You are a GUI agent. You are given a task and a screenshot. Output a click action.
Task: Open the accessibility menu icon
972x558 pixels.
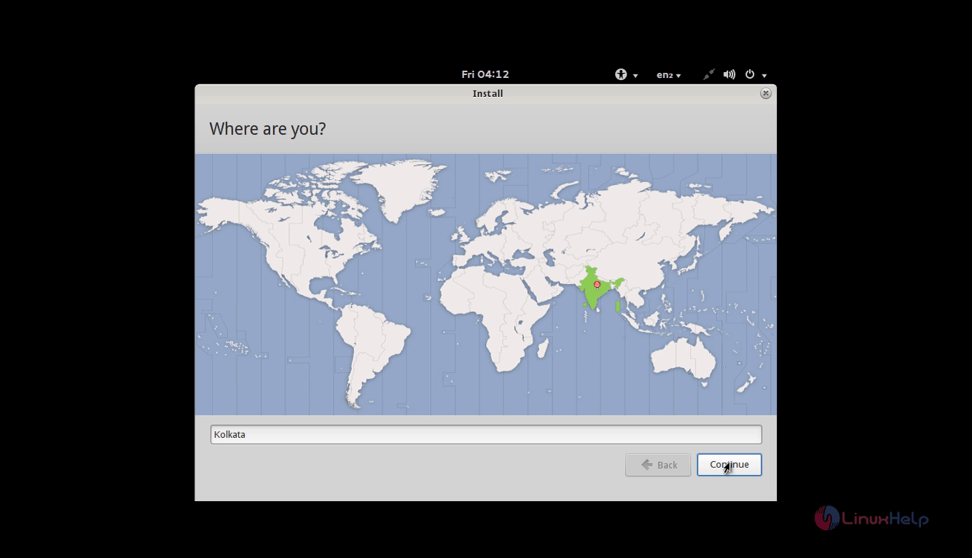[621, 74]
